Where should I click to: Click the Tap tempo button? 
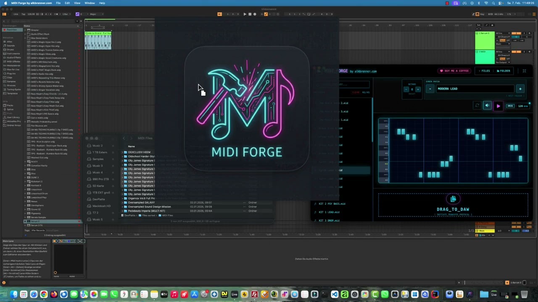[x=23, y=14]
